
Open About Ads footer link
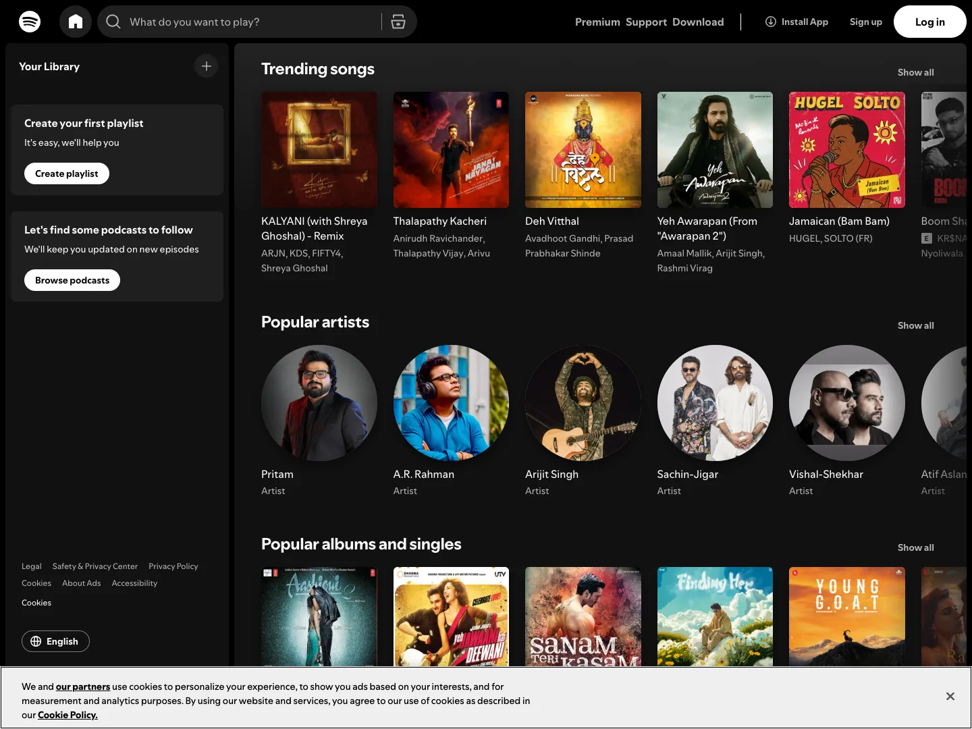[x=82, y=583]
